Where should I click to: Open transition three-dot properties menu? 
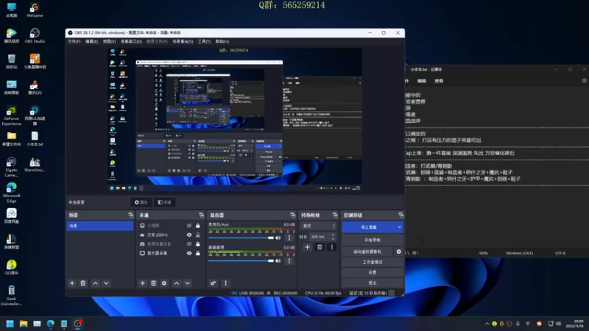[x=332, y=247]
